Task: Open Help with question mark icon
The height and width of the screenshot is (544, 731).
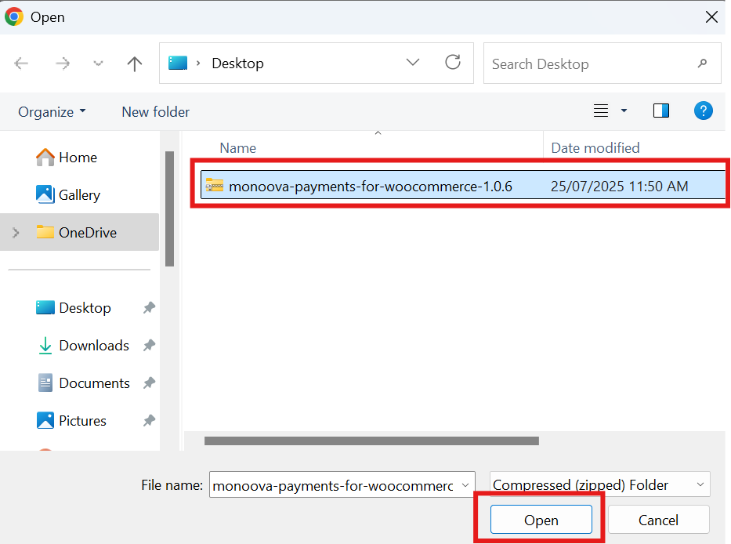Action: point(703,111)
